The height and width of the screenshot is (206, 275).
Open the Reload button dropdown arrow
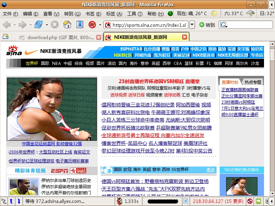click(47, 25)
